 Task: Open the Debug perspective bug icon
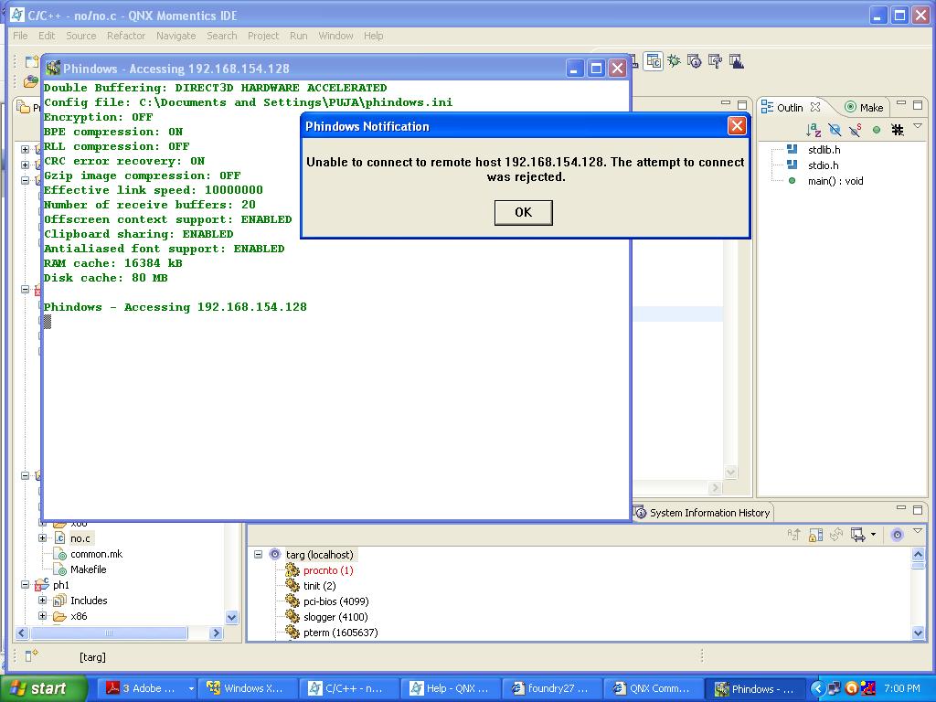point(674,61)
